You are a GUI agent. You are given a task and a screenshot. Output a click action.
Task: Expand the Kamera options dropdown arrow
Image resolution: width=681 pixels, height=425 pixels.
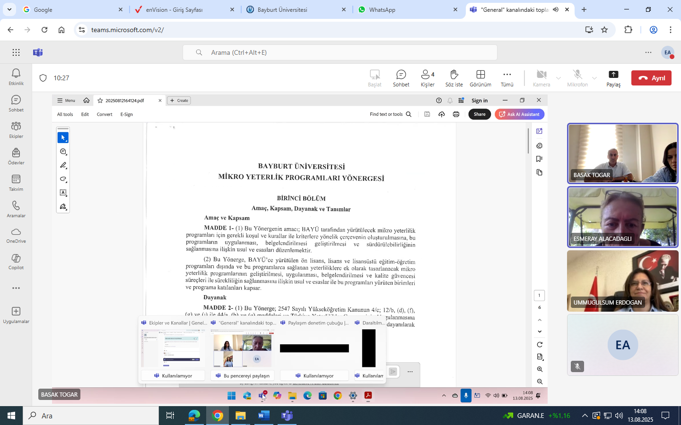559,78
